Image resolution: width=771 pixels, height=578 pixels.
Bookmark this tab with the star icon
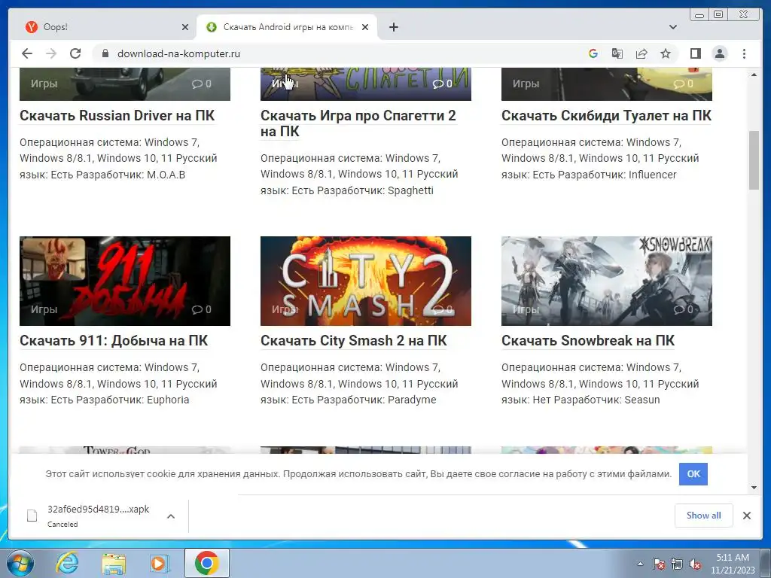point(666,53)
